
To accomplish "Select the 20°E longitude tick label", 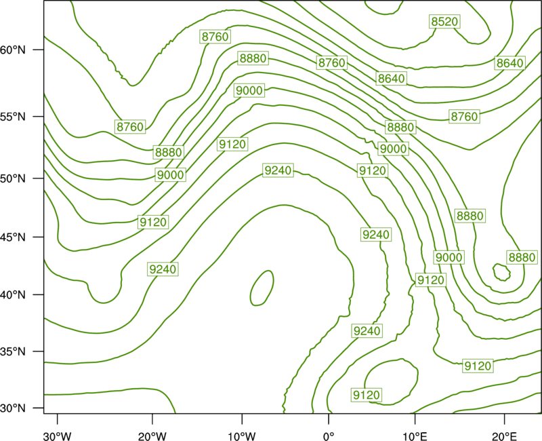I will [x=504, y=436].
